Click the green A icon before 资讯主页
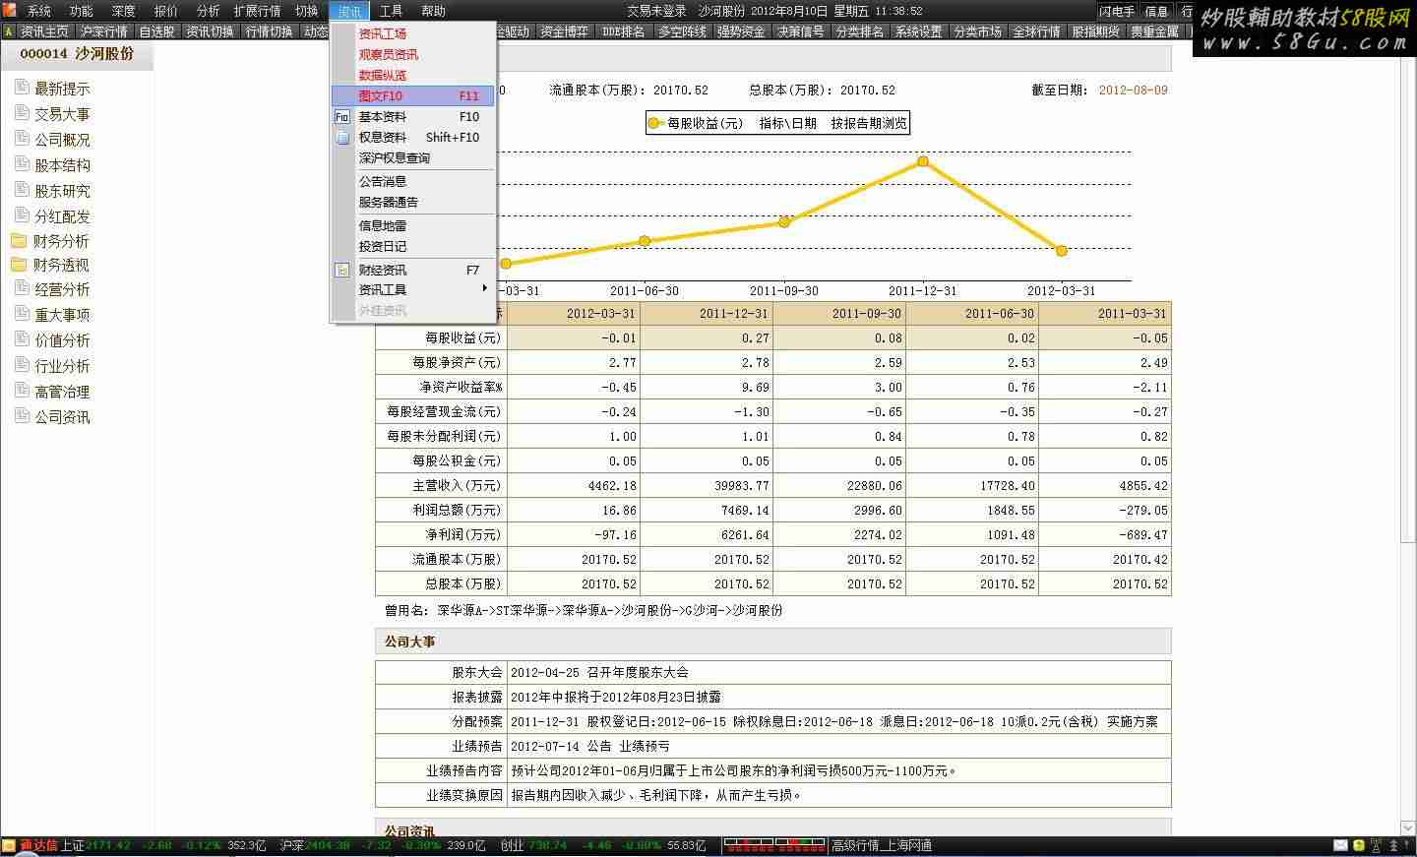 point(9,31)
